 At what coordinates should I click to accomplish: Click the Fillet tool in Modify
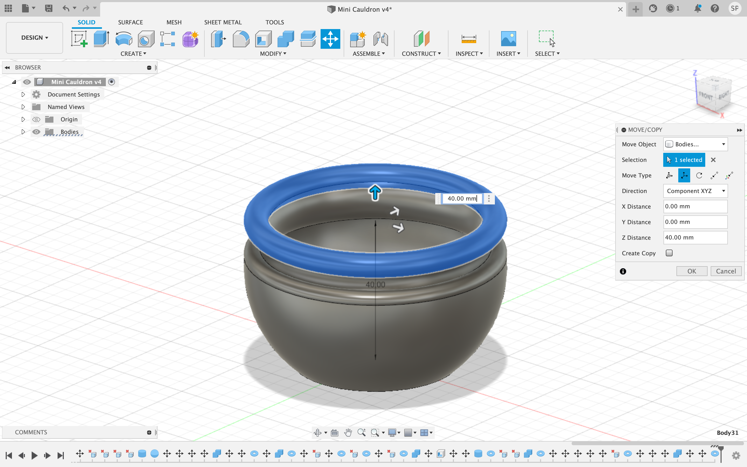(x=241, y=39)
